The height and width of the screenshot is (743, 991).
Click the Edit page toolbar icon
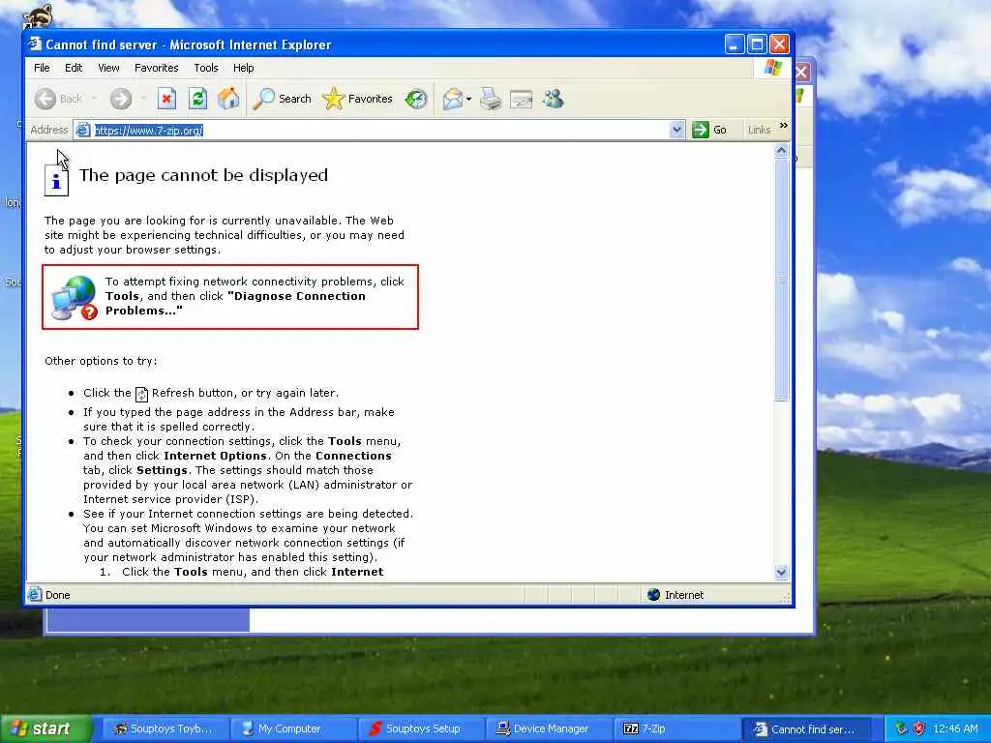click(522, 99)
